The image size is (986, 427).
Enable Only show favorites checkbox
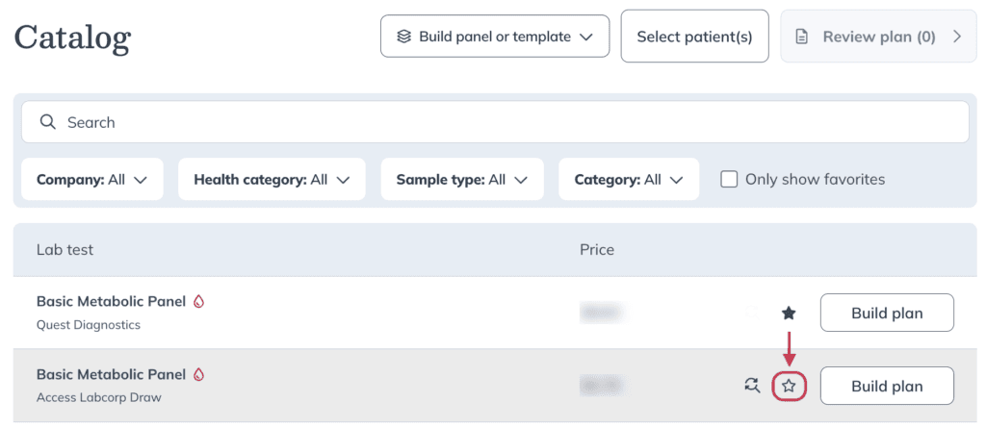coord(729,180)
